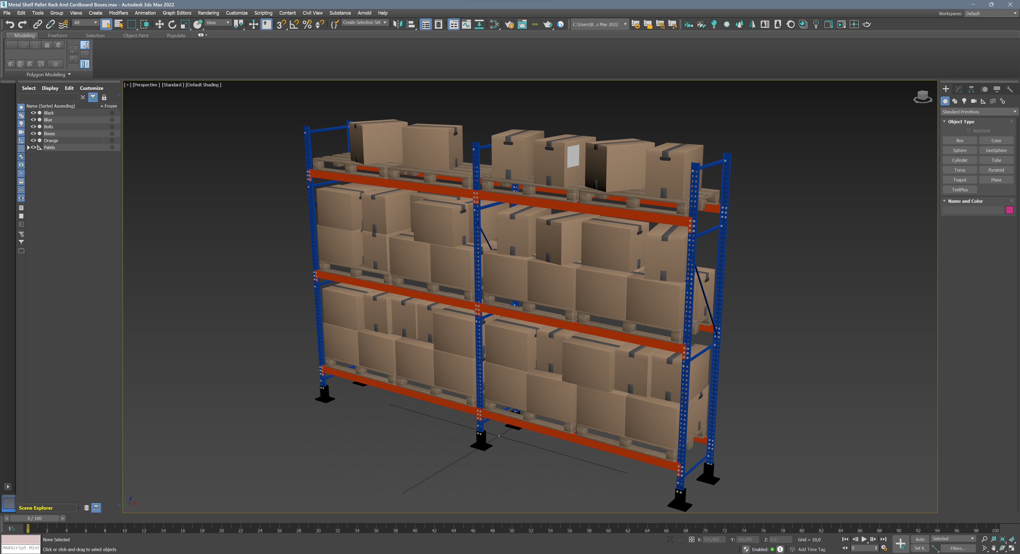Toggle the 3D Snaps icon
1020x554 pixels.
click(281, 24)
